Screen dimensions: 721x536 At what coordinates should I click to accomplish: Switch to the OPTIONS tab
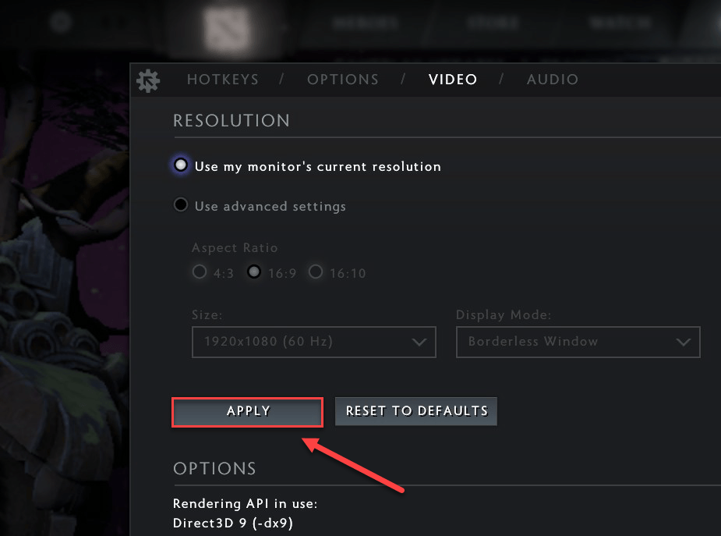click(x=343, y=79)
